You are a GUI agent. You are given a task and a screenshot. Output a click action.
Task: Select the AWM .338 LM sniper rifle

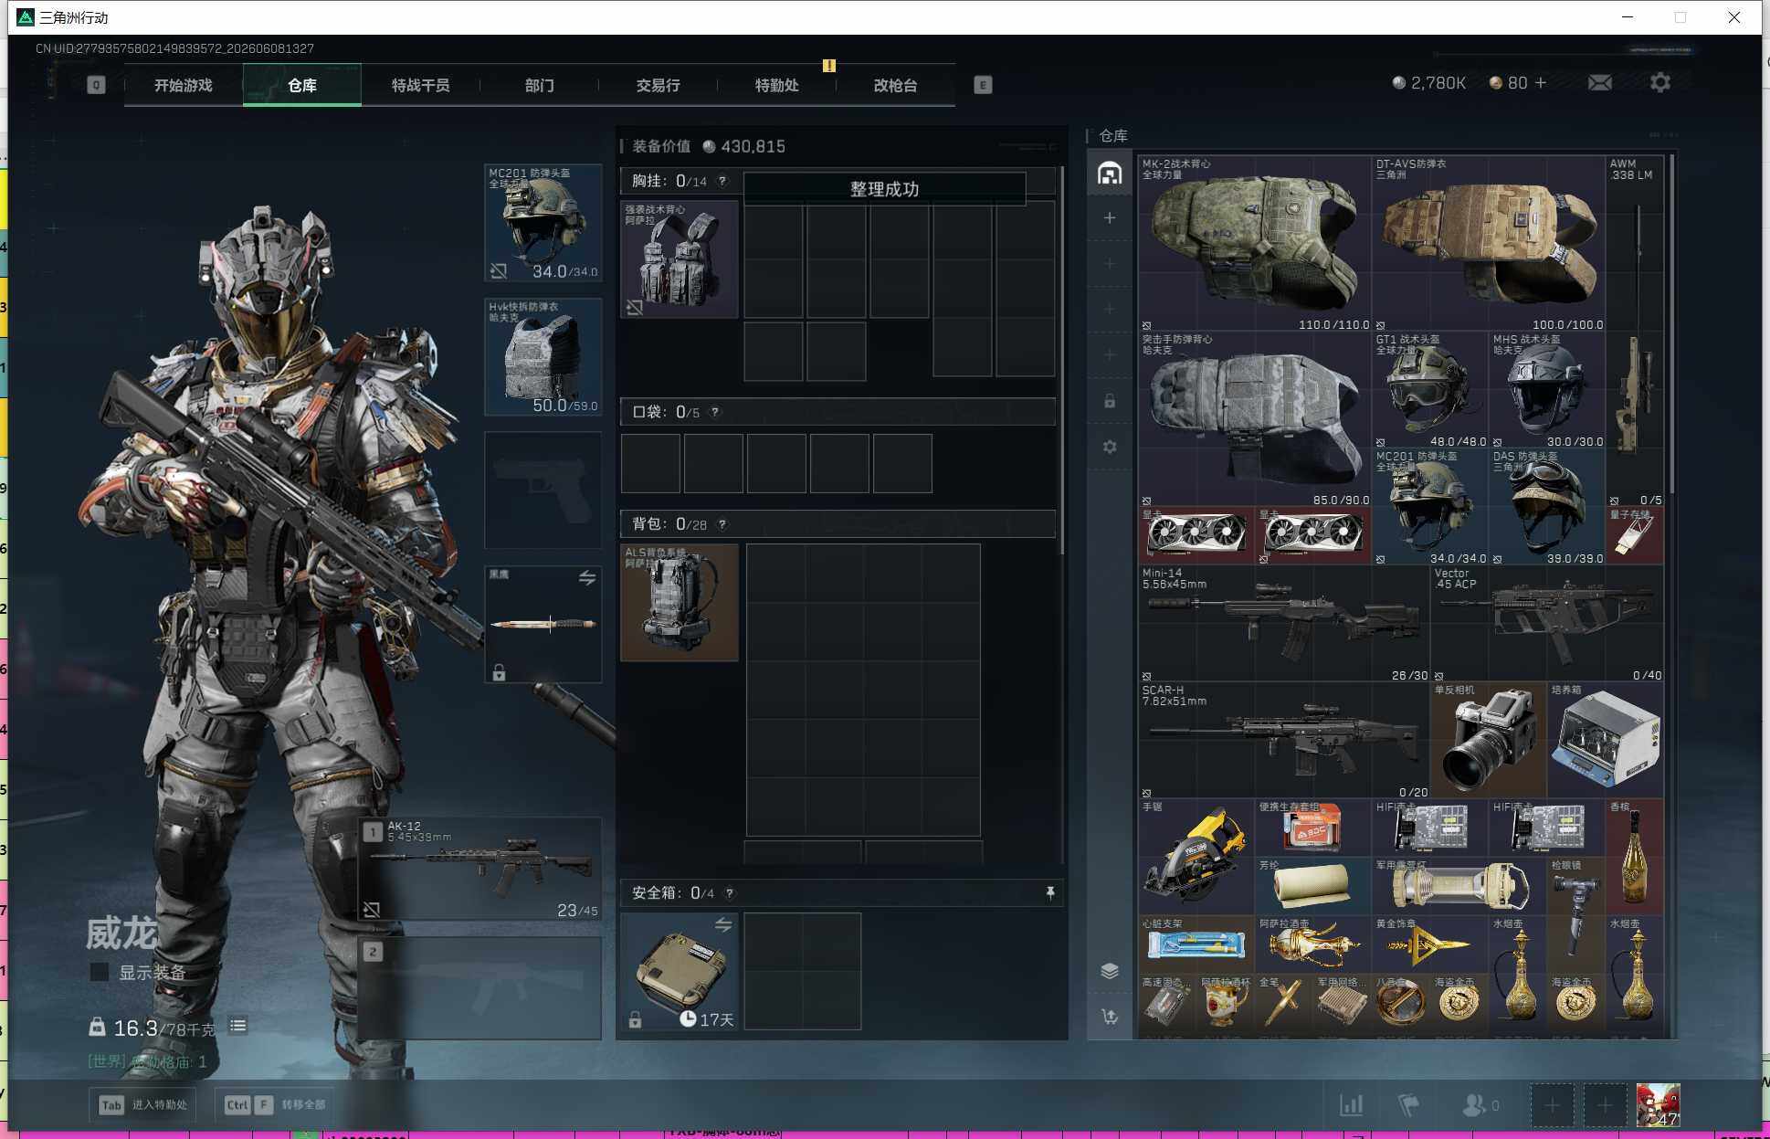[1635, 332]
